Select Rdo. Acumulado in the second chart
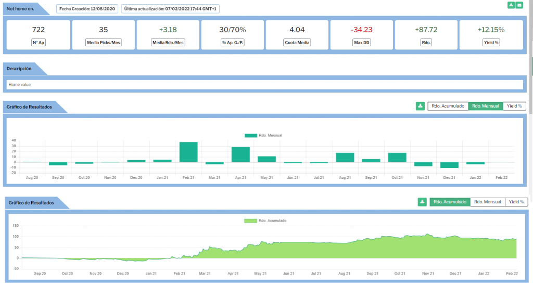Viewport: 533px width, 285px height. click(x=450, y=202)
